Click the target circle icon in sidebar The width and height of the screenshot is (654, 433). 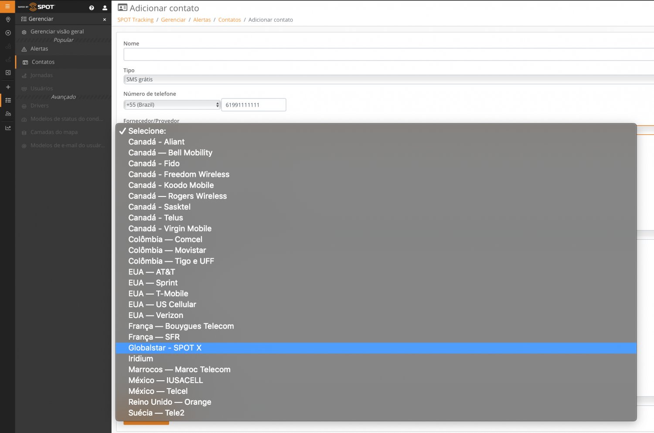[8, 33]
